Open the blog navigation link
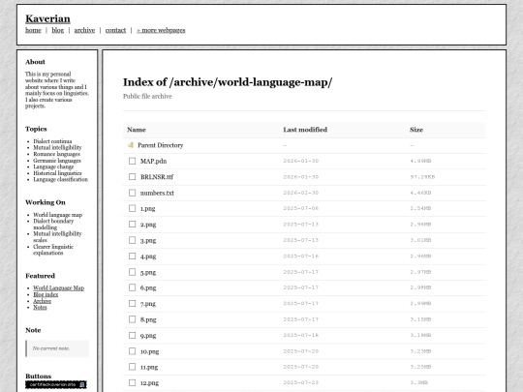Viewport: 523px width, 392px height. point(58,30)
